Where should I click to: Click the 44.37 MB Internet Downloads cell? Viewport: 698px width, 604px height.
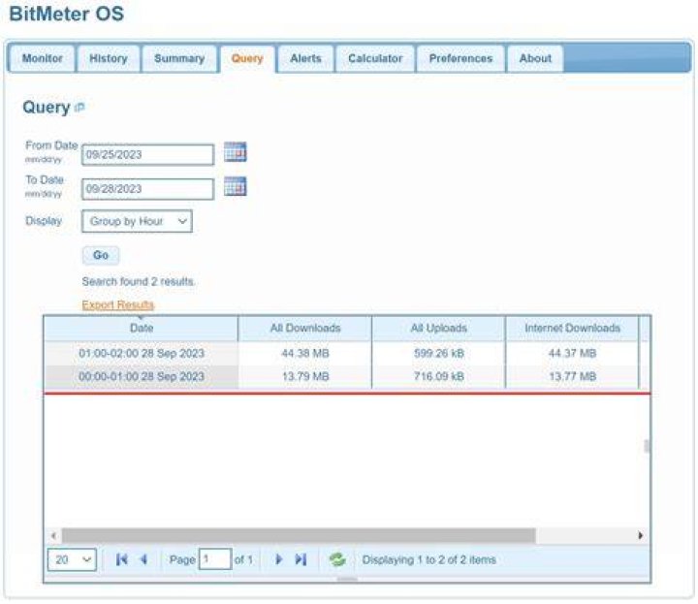point(572,354)
